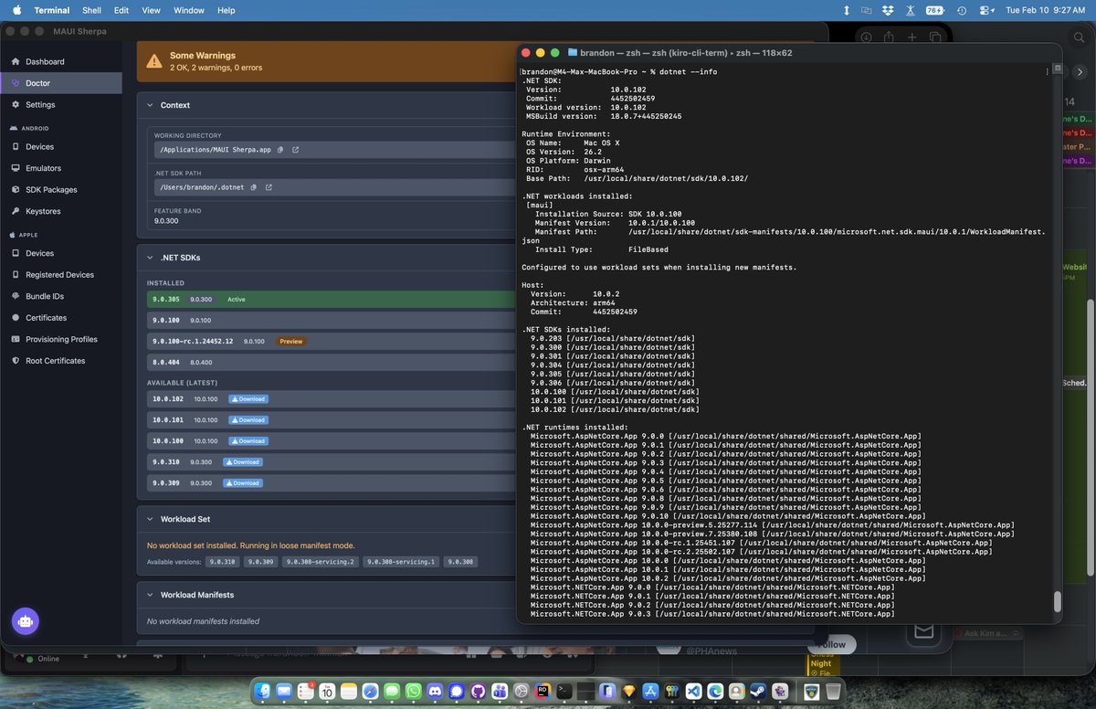Viewport: 1096px width, 709px height.
Task: Open SDK Packages page
Action: 60,189
